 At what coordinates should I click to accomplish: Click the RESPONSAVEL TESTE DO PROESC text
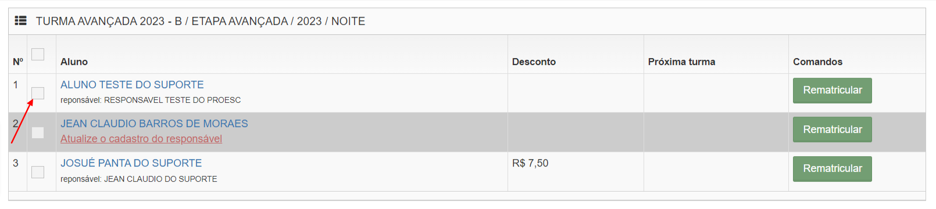(172, 100)
